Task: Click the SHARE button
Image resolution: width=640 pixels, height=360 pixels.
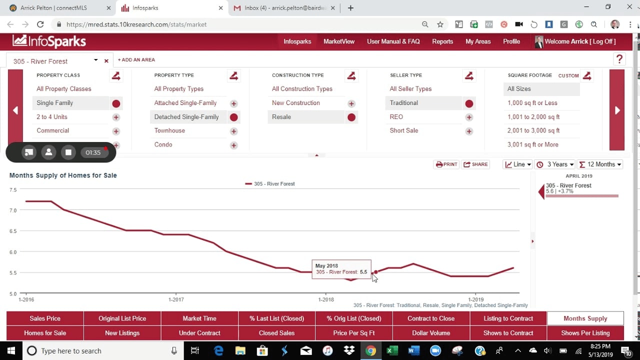Action: click(x=475, y=164)
